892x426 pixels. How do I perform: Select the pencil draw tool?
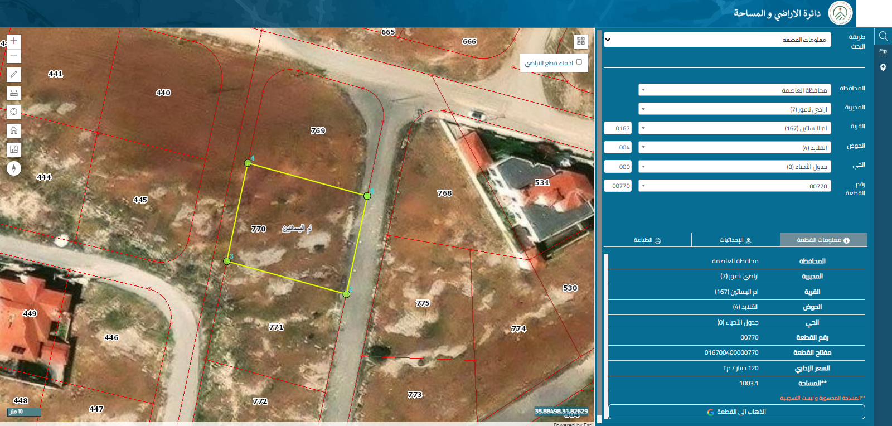click(14, 74)
